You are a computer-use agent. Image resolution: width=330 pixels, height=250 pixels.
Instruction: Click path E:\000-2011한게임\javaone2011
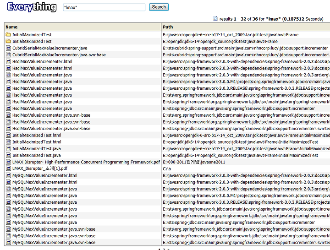point(194,162)
